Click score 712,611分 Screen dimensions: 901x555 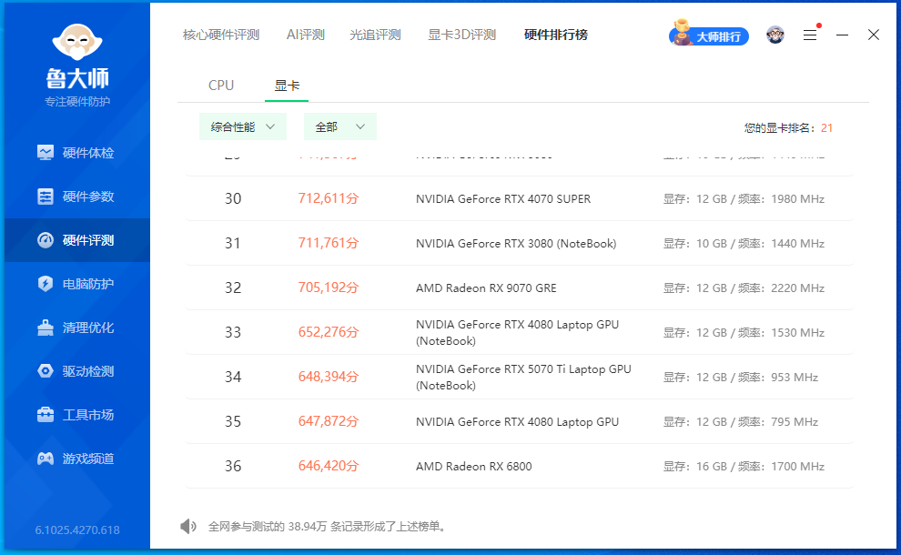[x=329, y=198]
